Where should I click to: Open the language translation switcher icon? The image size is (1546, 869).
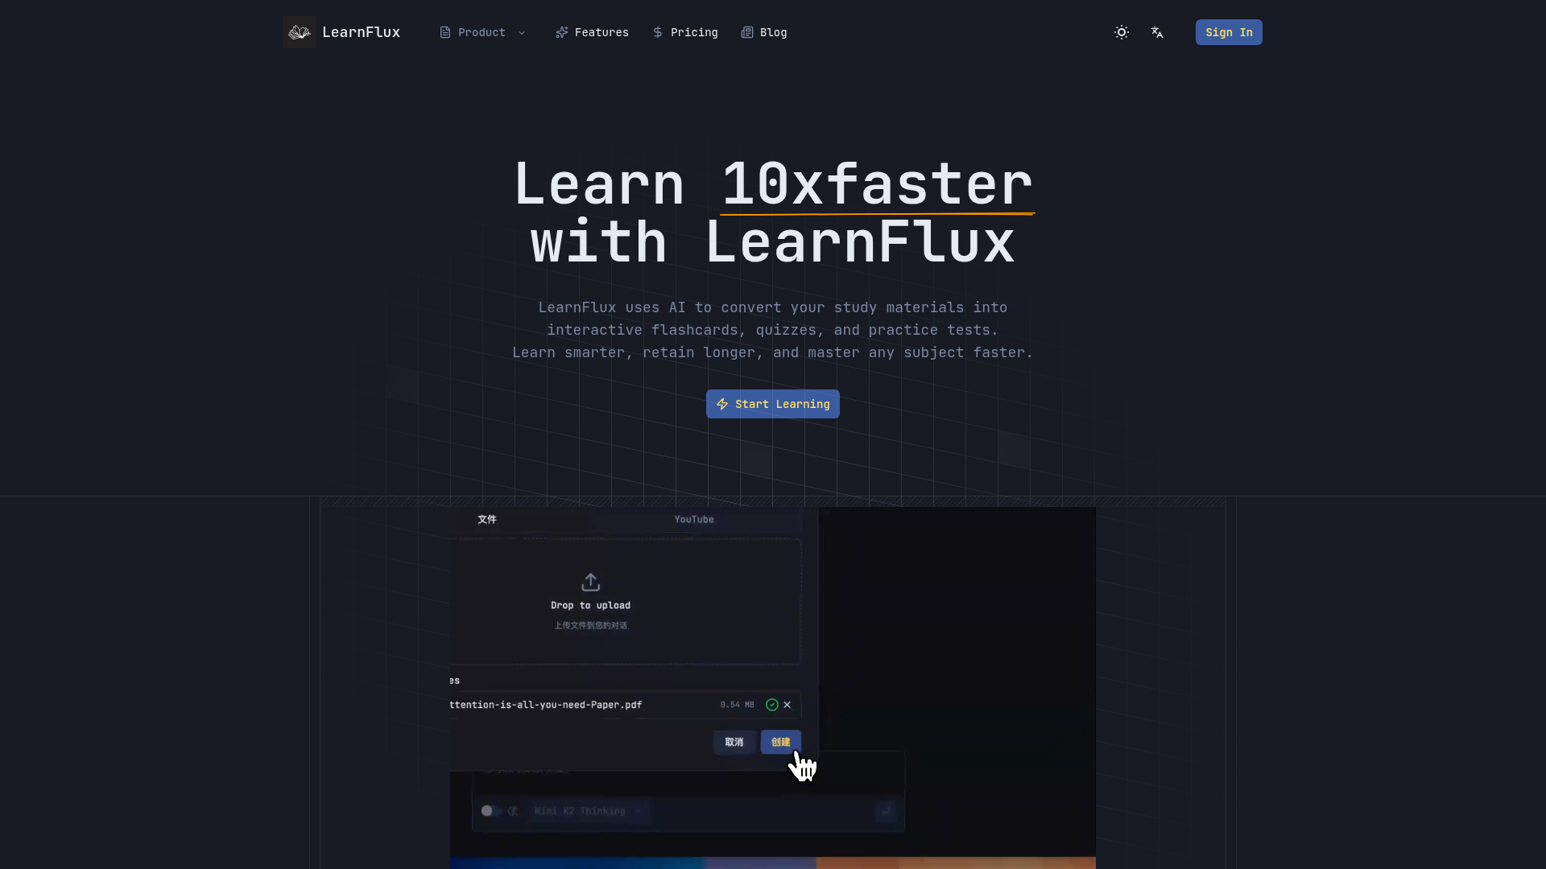click(1157, 32)
